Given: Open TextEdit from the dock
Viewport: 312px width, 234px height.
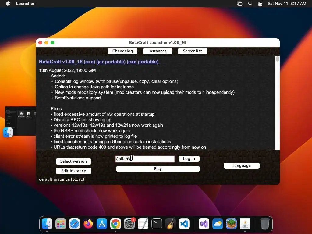Looking at the screenshot, I should coord(143,224).
